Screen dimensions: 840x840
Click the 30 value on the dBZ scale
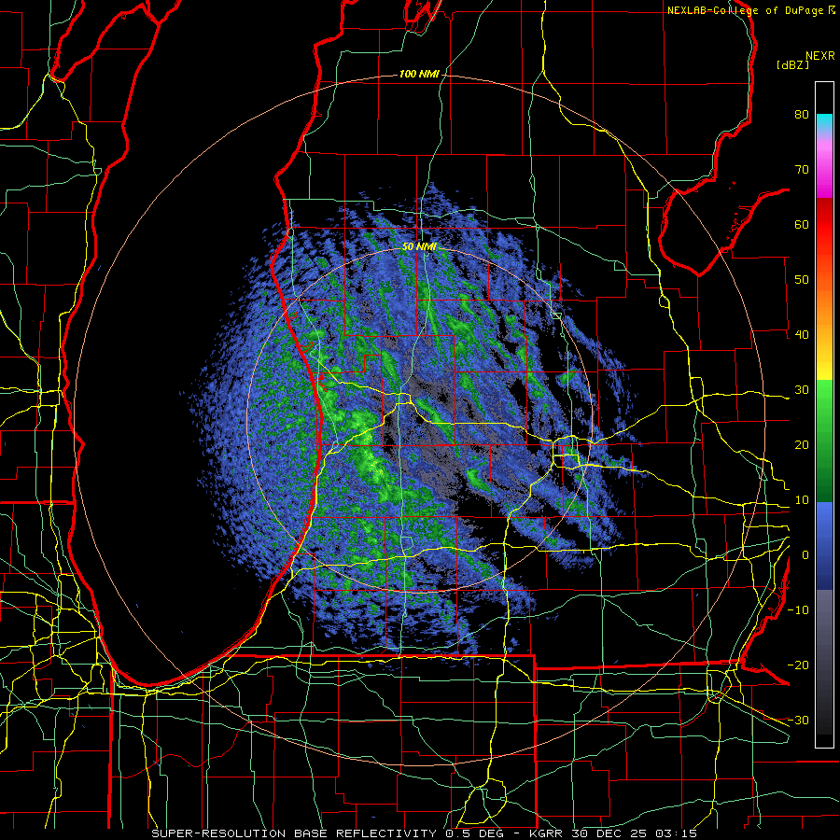click(x=802, y=390)
